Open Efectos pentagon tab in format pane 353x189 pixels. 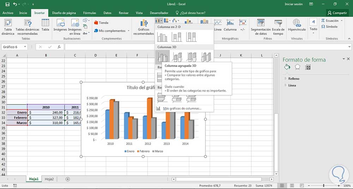coord(297,67)
